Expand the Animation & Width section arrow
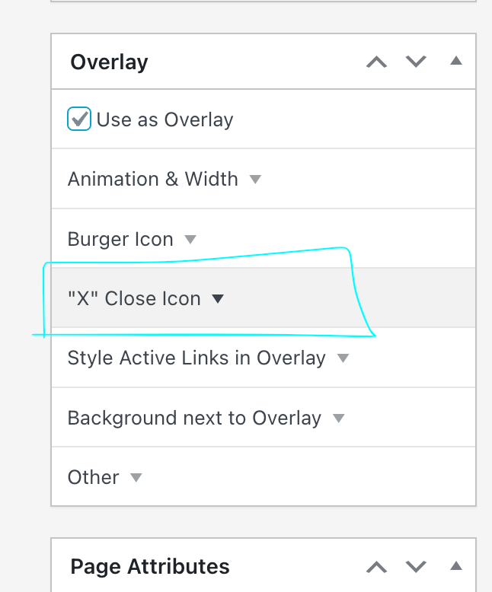 pyautogui.click(x=256, y=180)
